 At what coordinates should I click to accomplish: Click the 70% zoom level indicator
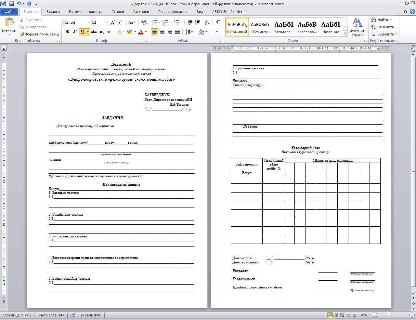(x=364, y=315)
